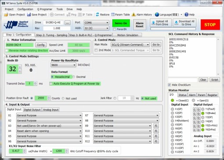The height and width of the screenshot is (160, 224).
Task: Toggle the Force EN checkbox
Action: [x=114, y=29]
